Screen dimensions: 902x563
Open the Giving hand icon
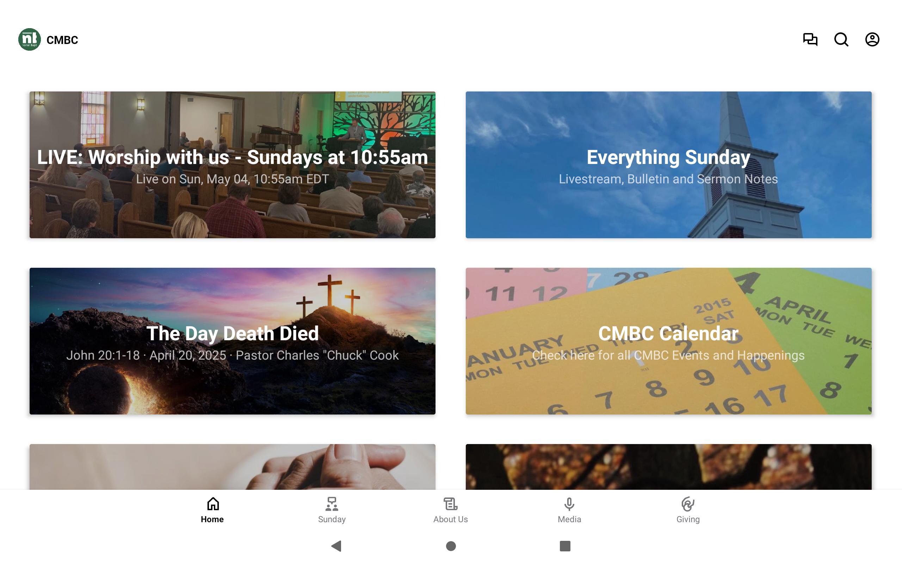coord(688,504)
